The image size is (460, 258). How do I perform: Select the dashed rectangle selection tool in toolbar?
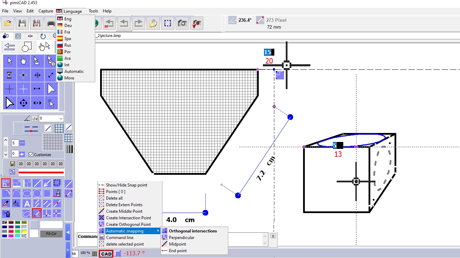[168, 23]
